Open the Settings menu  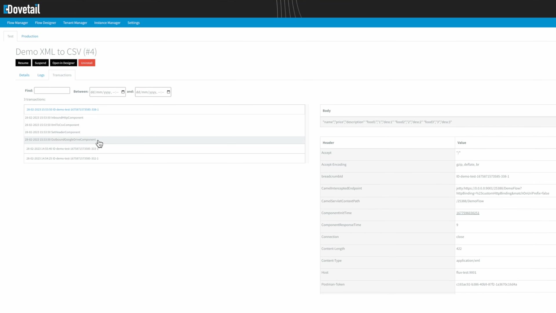(133, 23)
